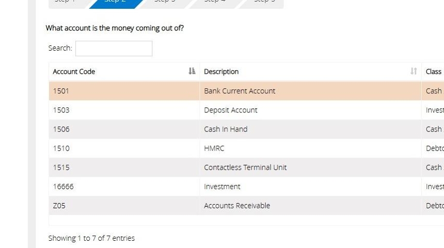Click the Description column sort icon
444x248 pixels.
[413, 71]
